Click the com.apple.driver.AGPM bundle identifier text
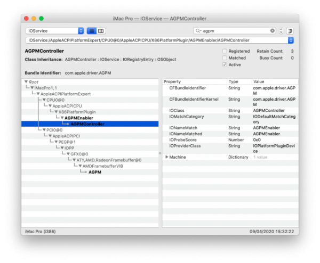 point(88,73)
